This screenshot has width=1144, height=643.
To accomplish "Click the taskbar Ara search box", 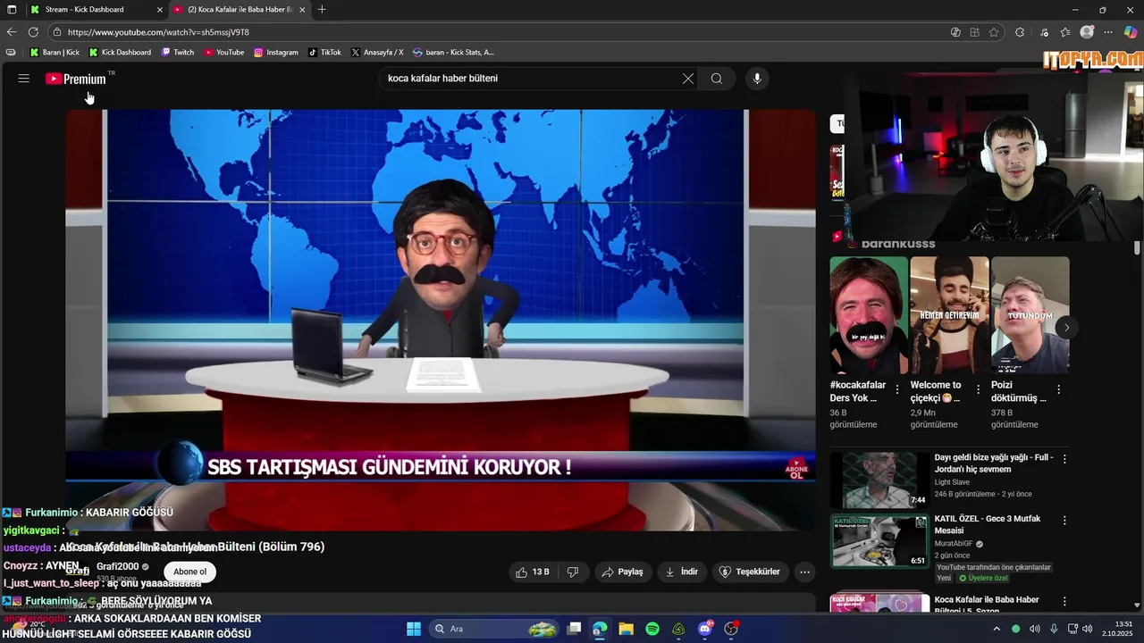I will (x=494, y=629).
